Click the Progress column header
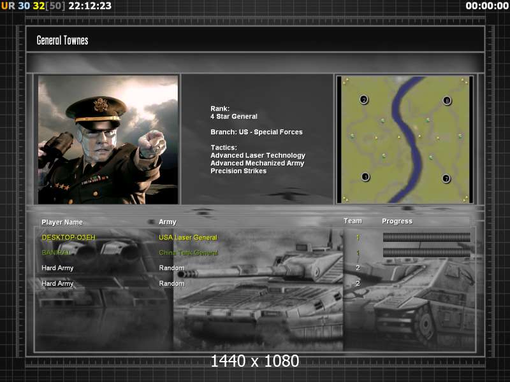Viewport: 510px width, 382px height. (x=397, y=221)
